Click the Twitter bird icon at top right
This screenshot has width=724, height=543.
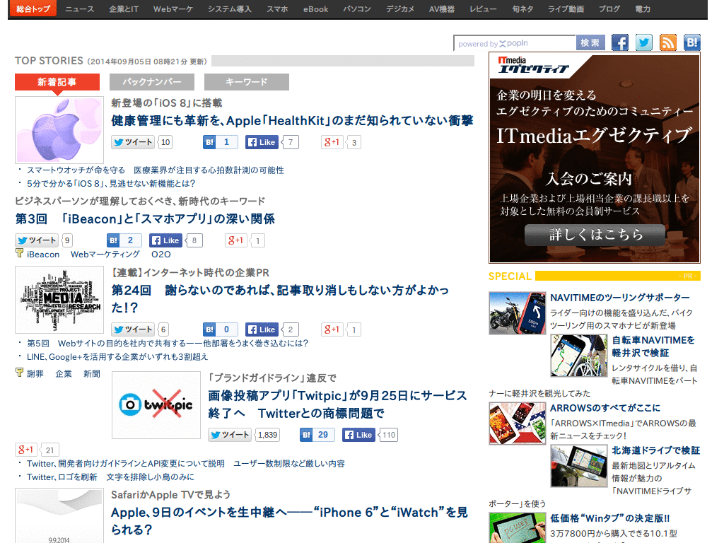pyautogui.click(x=643, y=42)
